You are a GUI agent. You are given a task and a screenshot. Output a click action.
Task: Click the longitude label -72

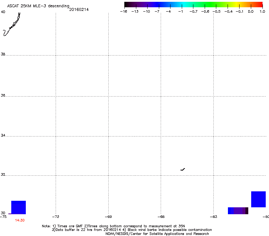(56, 217)
